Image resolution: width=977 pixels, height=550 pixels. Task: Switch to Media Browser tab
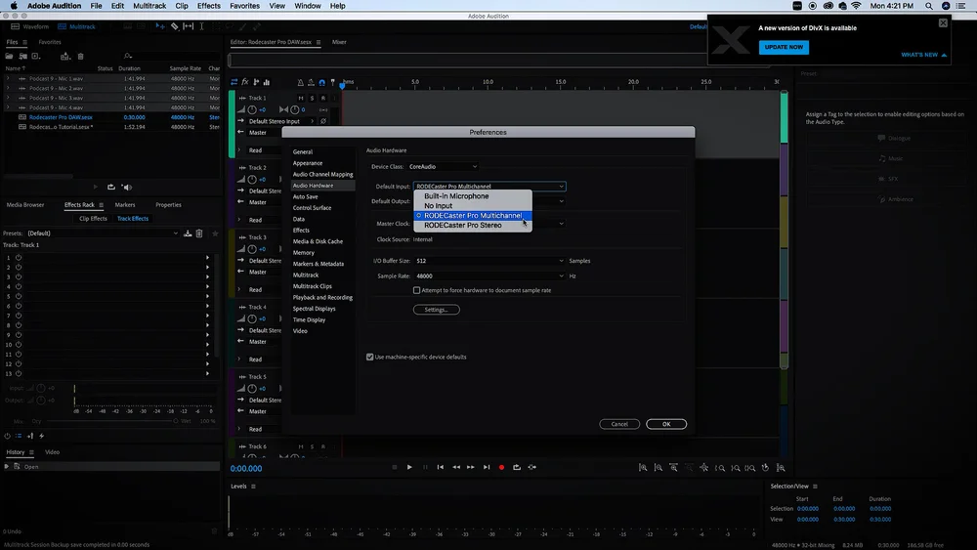click(25, 205)
